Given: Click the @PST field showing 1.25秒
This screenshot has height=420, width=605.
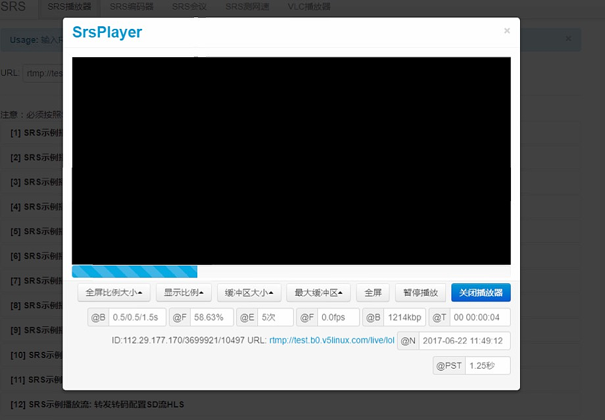Looking at the screenshot, I should (487, 365).
